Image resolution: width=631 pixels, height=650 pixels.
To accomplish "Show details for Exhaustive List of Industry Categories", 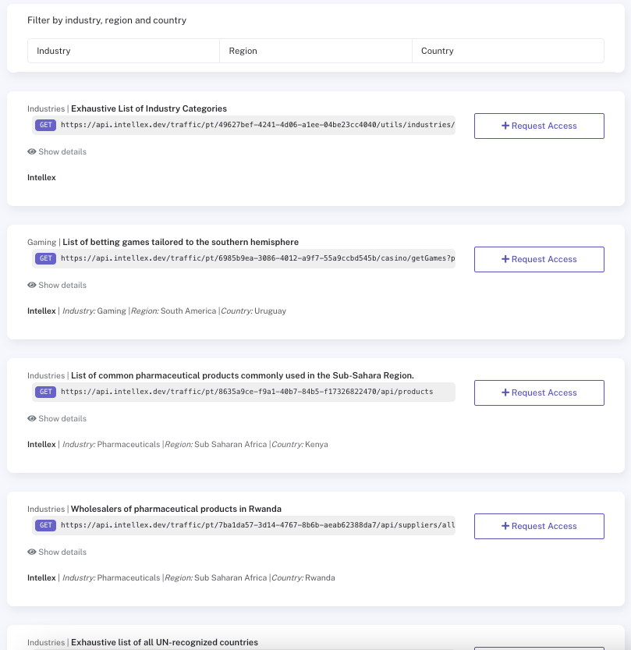I will tap(57, 151).
